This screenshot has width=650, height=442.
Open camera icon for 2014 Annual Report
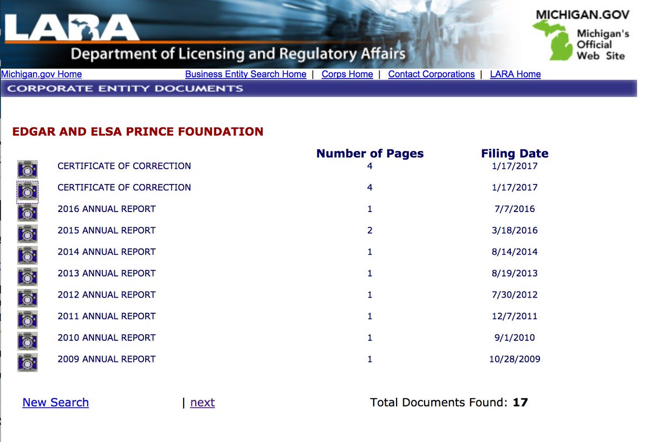[28, 255]
